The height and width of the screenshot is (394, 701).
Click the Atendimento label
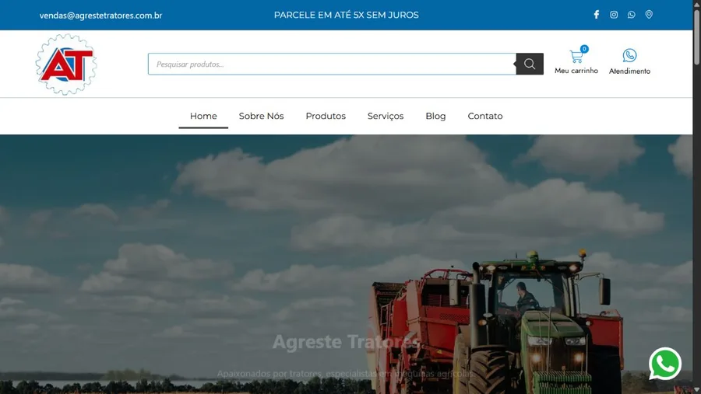629,71
